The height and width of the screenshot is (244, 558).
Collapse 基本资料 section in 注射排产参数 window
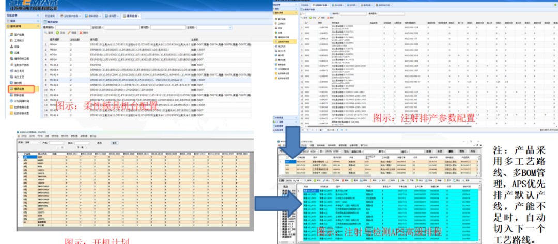coord(296,13)
